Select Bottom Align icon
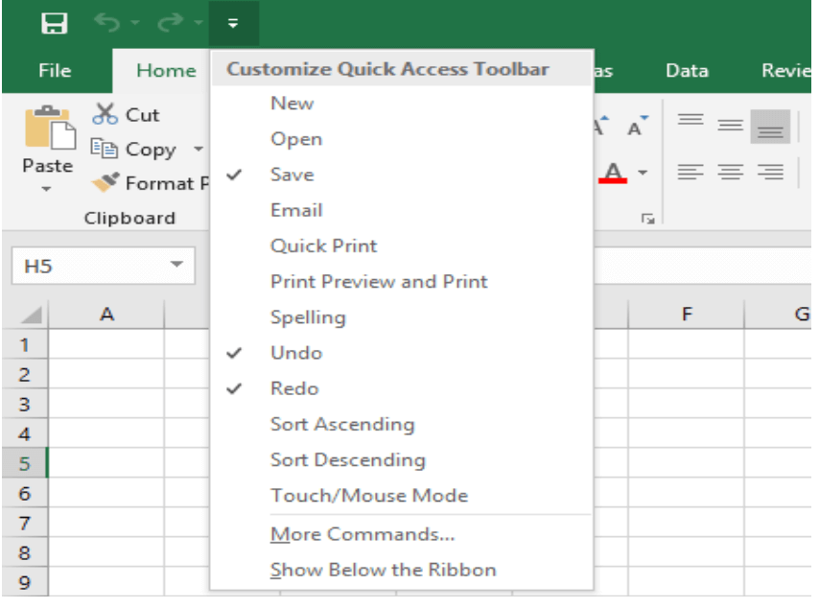819x608 pixels. pyautogui.click(x=770, y=126)
